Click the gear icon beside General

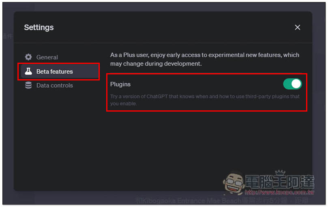(x=28, y=57)
